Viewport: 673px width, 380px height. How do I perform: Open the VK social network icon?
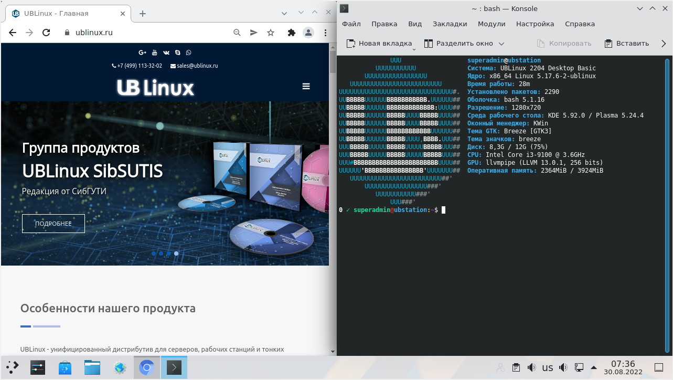coord(166,52)
